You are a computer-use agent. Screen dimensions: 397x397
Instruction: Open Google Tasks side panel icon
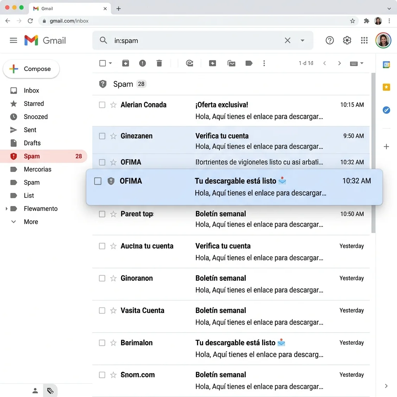click(386, 110)
